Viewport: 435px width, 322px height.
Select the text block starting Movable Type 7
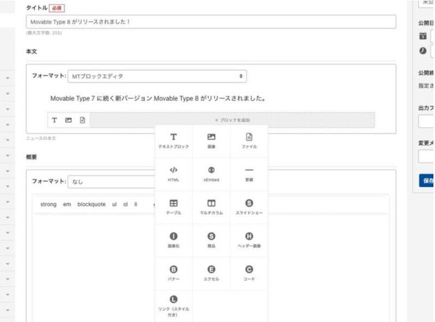coord(158,98)
